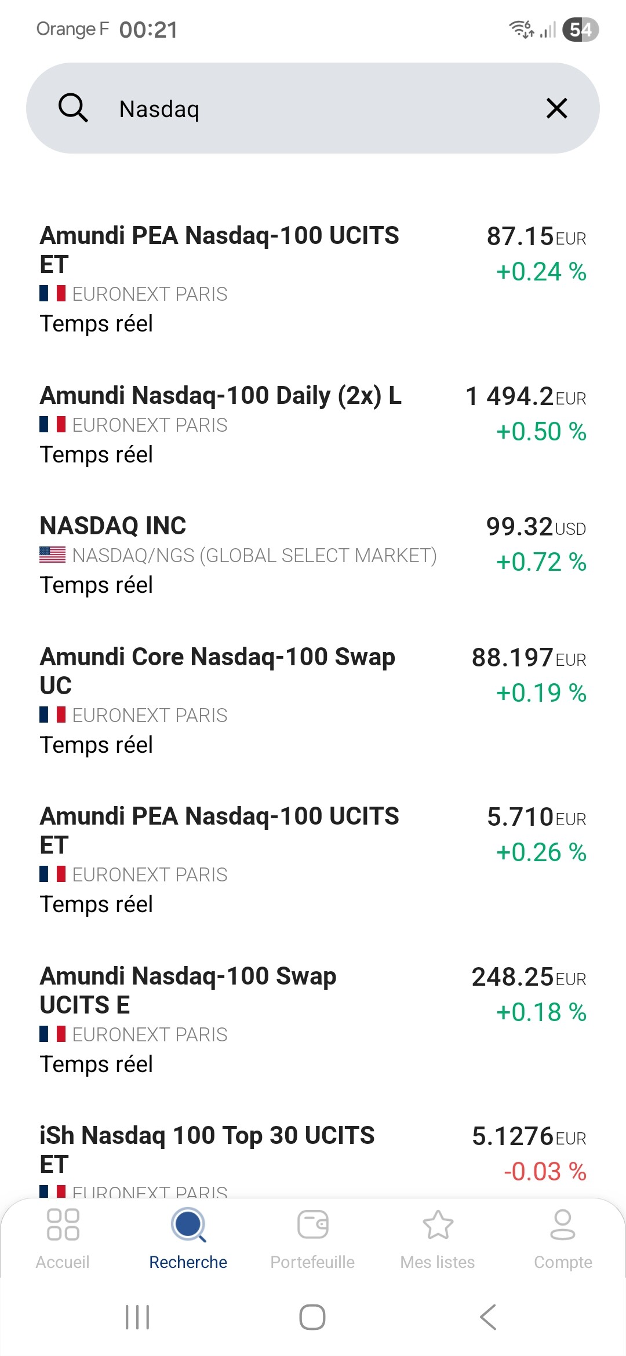Screen dimensions: 626x1356
Task: Open the Accueil home tab icon
Action: (63, 1225)
